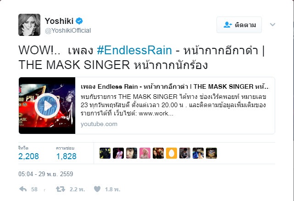This screenshot has width=294, height=201.
Task: Open Yoshiki's profile picture
Action: [29, 25]
